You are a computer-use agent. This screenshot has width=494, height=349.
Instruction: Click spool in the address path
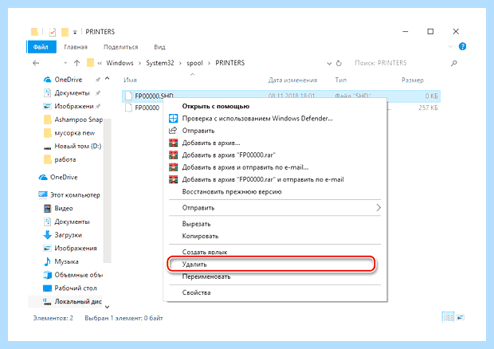(x=194, y=63)
